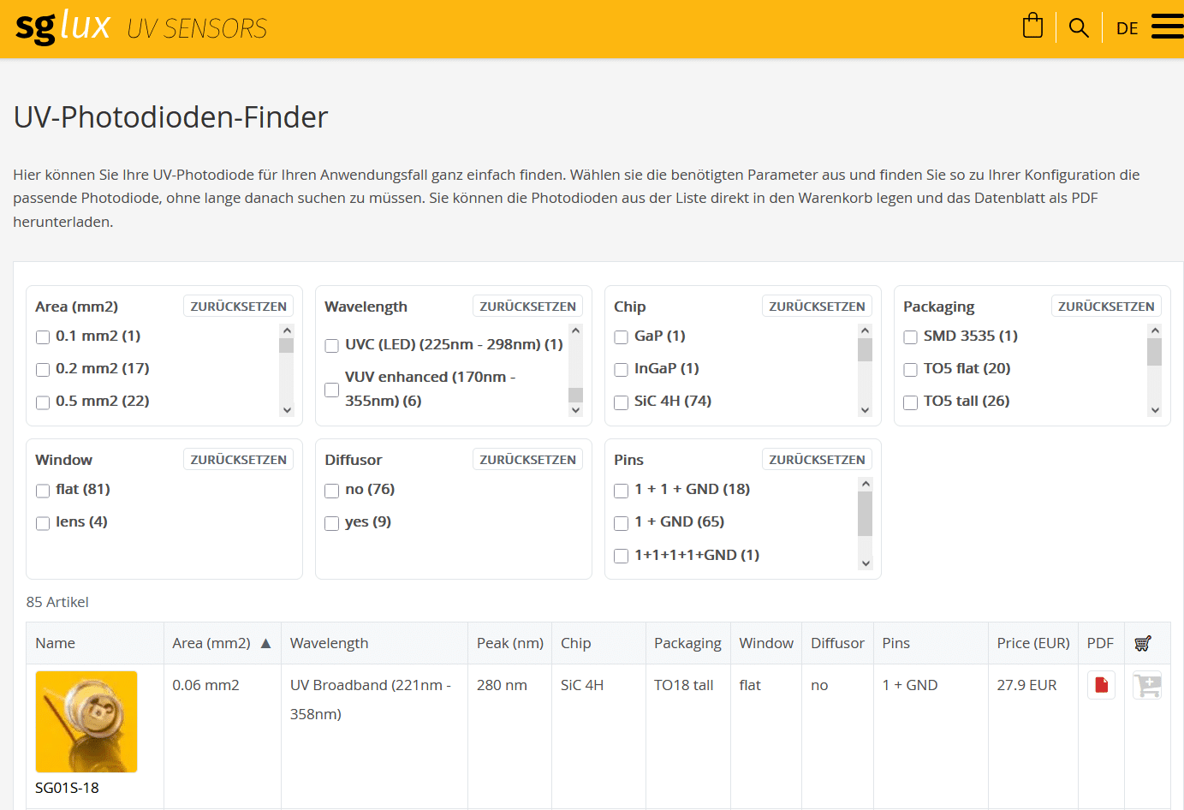The image size is (1184, 810).
Task: Tick the lens window checkbox
Action: pos(43,523)
